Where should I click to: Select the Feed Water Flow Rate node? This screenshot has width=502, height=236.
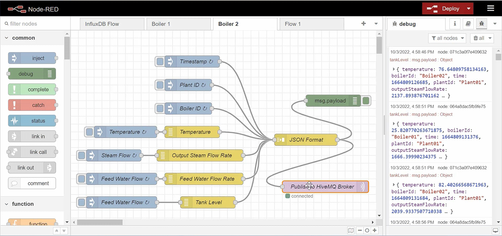point(204,179)
